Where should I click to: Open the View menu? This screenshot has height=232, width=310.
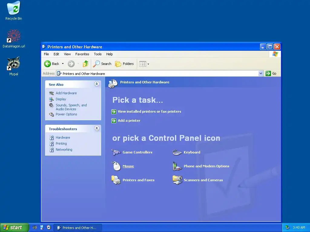(67, 54)
